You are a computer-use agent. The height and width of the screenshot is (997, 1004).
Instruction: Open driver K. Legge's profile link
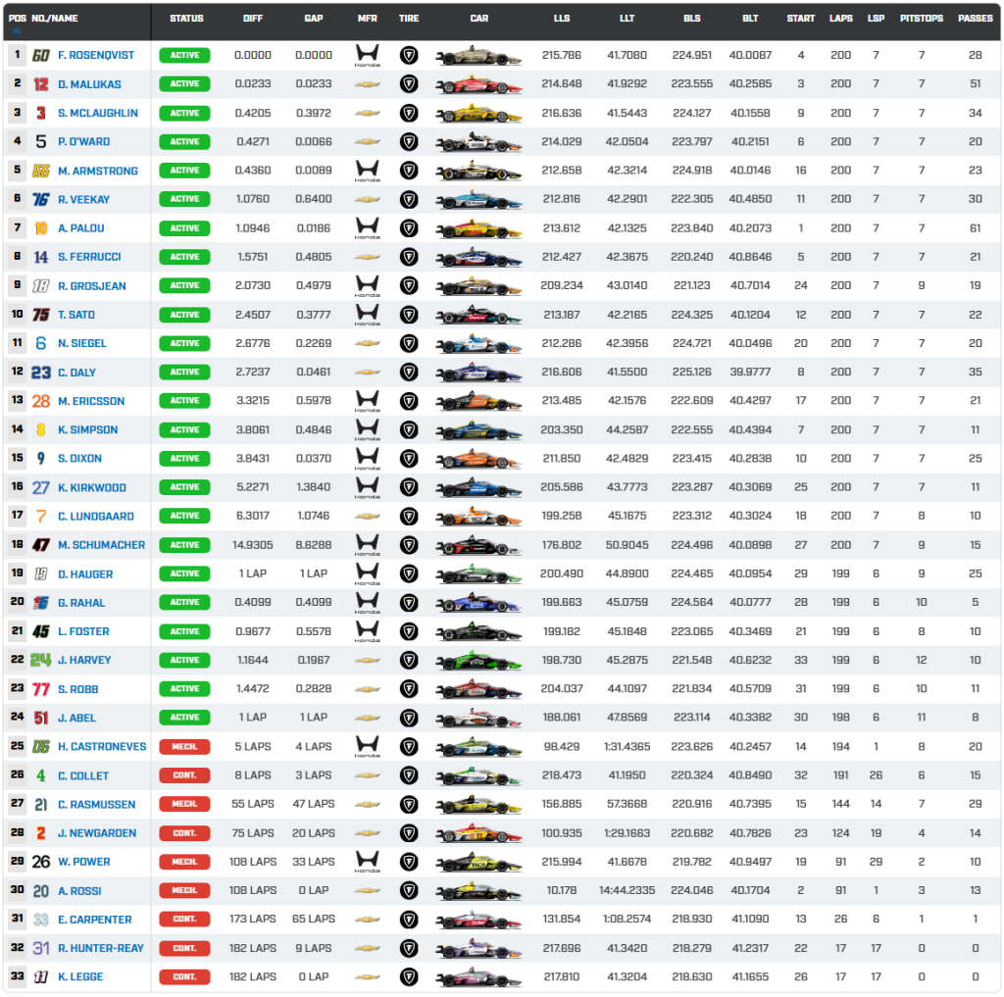pyautogui.click(x=80, y=976)
